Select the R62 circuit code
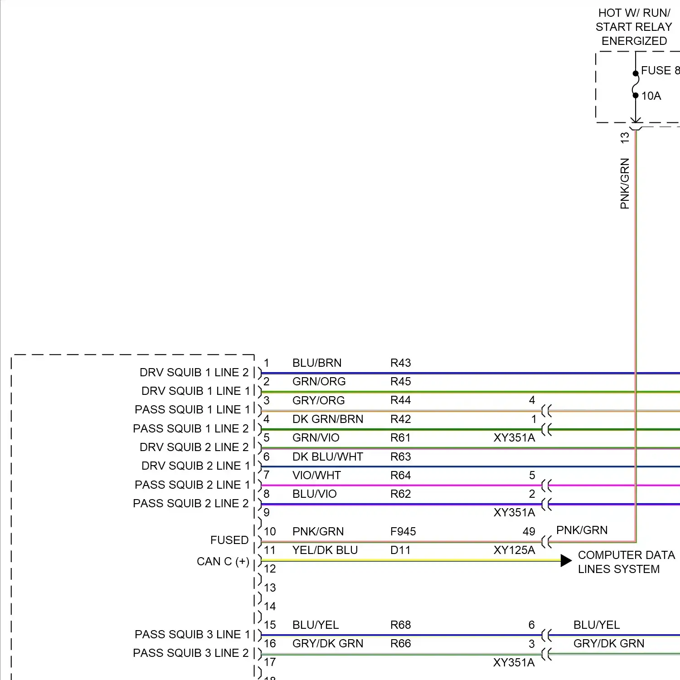The image size is (680, 680). (x=401, y=494)
